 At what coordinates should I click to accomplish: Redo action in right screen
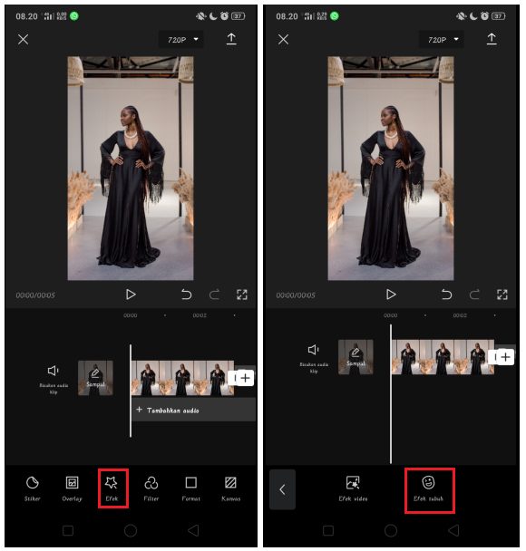474,295
